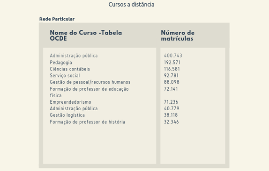Select 'Formação de professor de história' row
This screenshot has width=269, height=171.
coord(88,122)
